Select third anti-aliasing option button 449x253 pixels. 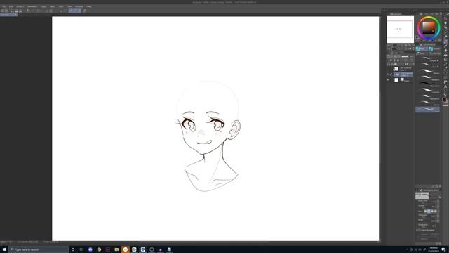pyautogui.click(x=432, y=211)
